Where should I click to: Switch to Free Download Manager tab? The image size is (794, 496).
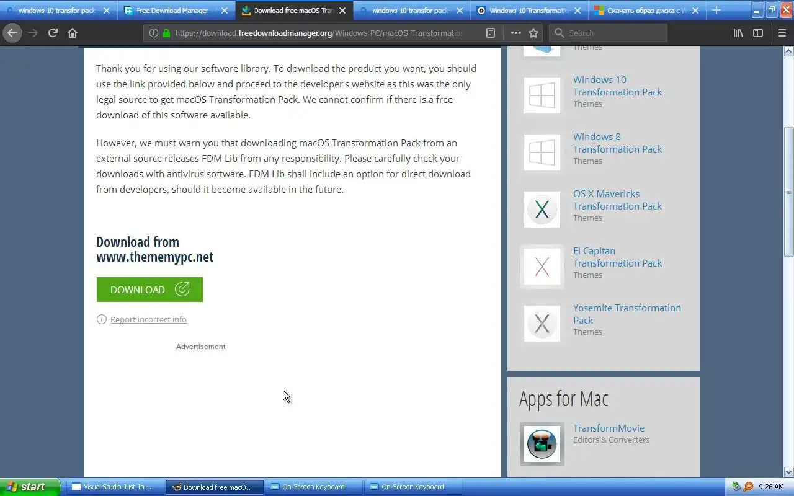click(x=177, y=11)
